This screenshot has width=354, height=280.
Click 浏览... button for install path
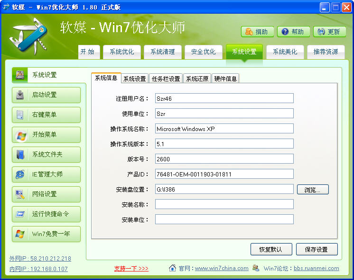tap(313, 190)
